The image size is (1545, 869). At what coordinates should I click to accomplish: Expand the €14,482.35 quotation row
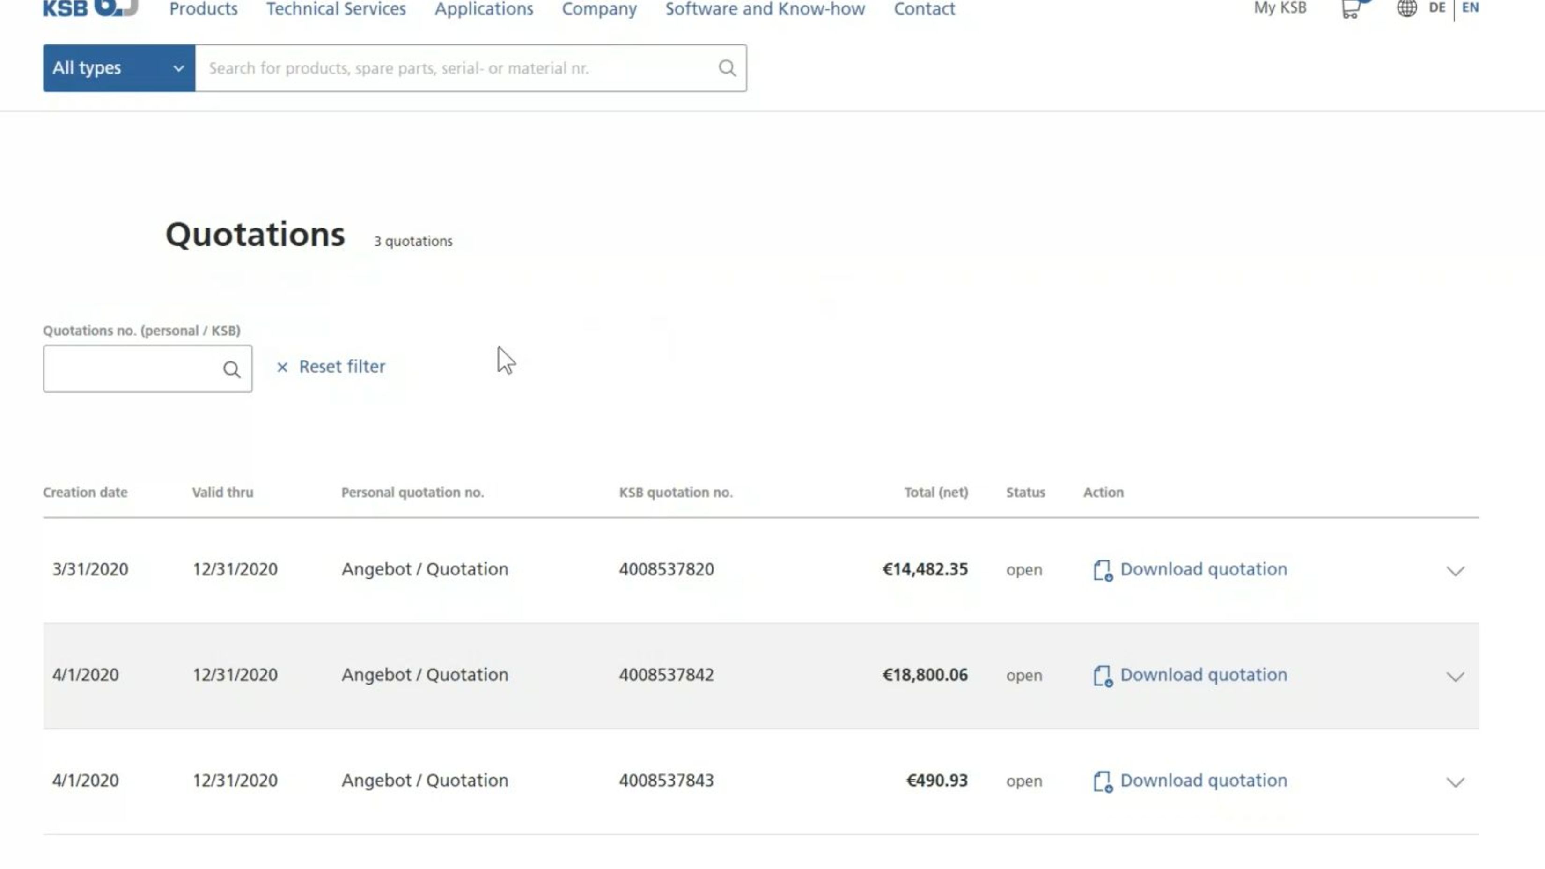(1455, 571)
